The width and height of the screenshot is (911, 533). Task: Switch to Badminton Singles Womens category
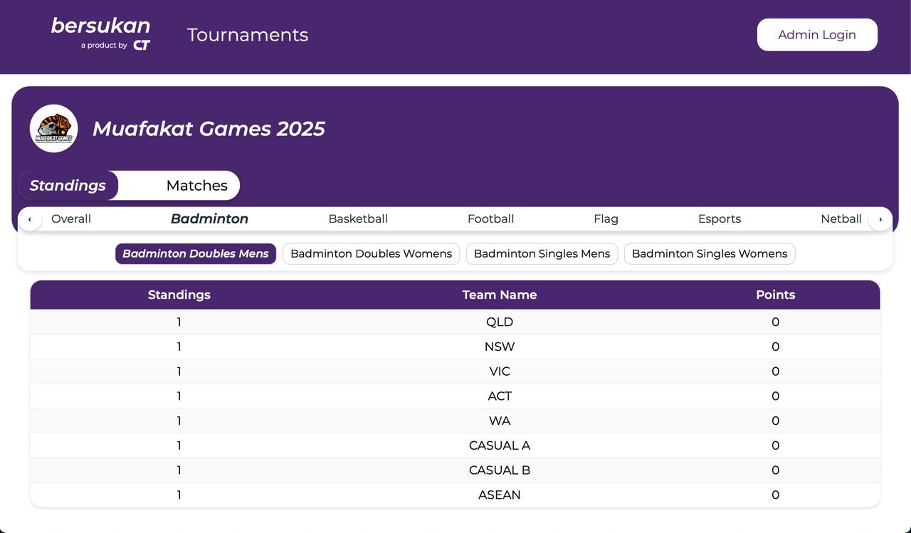pyautogui.click(x=710, y=254)
